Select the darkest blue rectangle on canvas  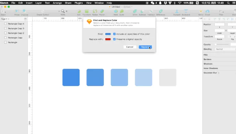(x=71, y=77)
